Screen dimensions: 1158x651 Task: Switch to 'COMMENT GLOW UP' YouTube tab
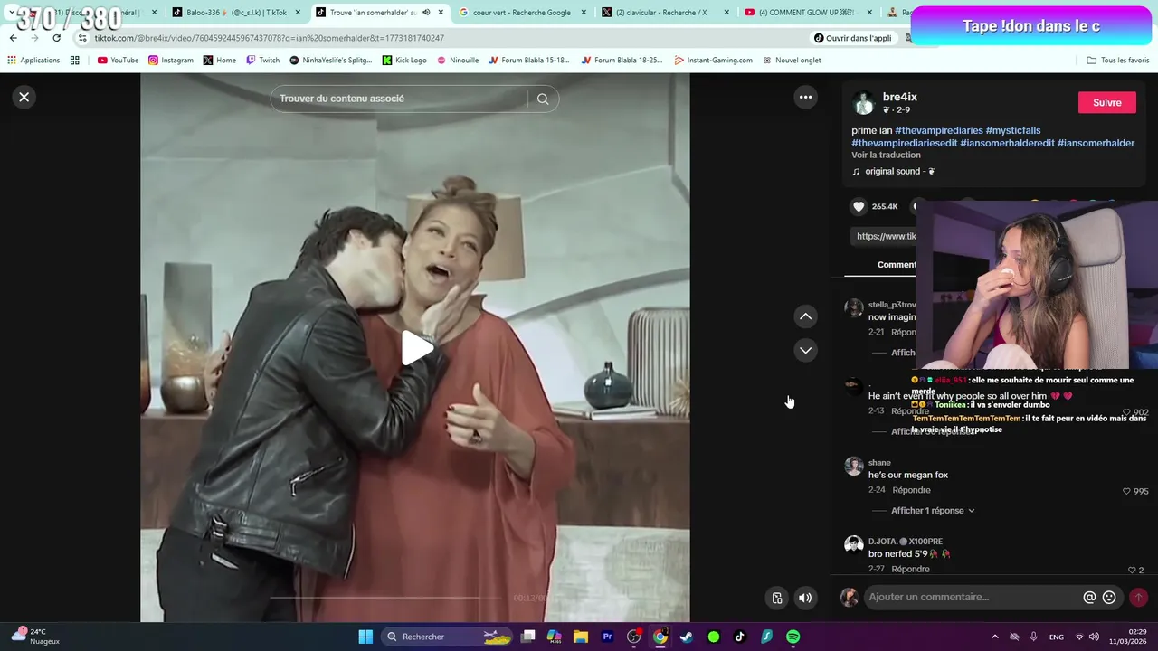pos(808,13)
